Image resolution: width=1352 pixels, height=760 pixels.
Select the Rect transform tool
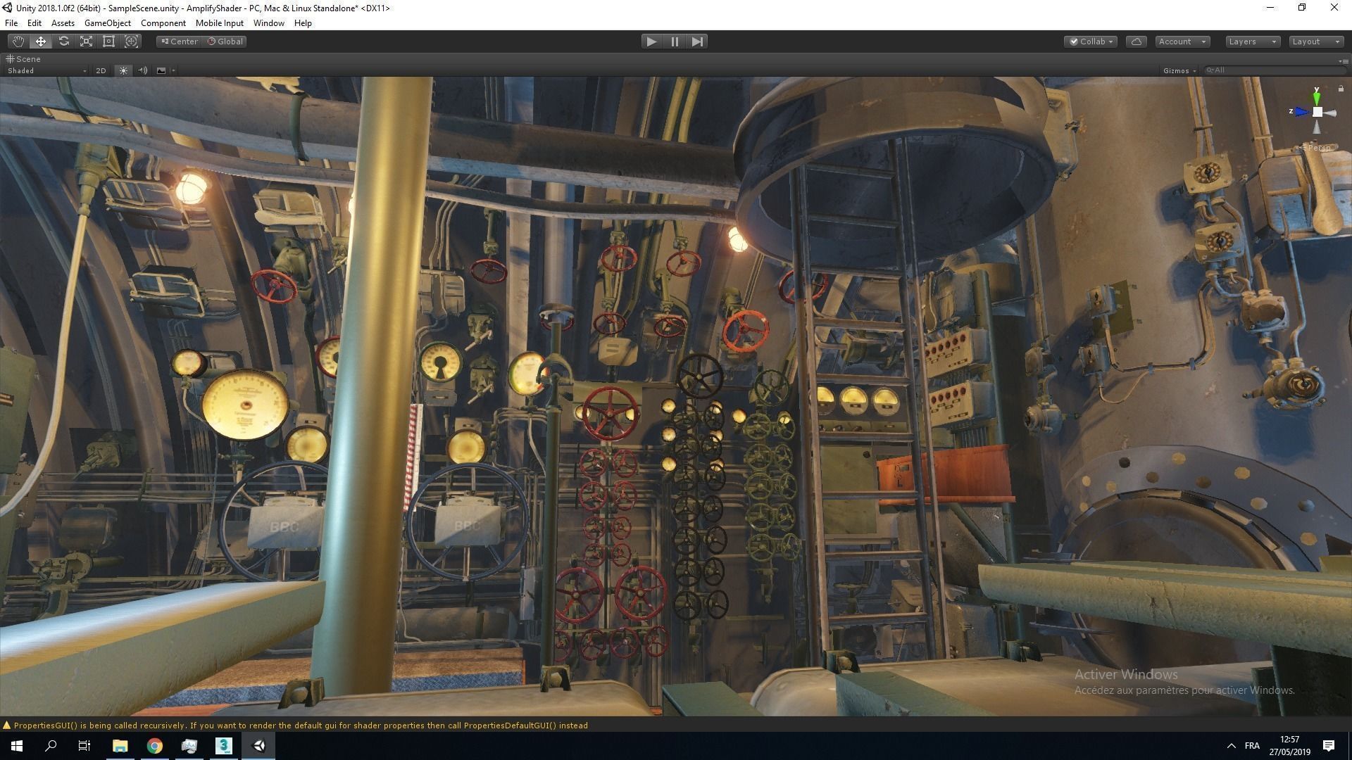108,42
